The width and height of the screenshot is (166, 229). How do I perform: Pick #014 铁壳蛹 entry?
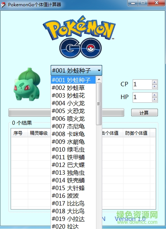click(x=73, y=180)
